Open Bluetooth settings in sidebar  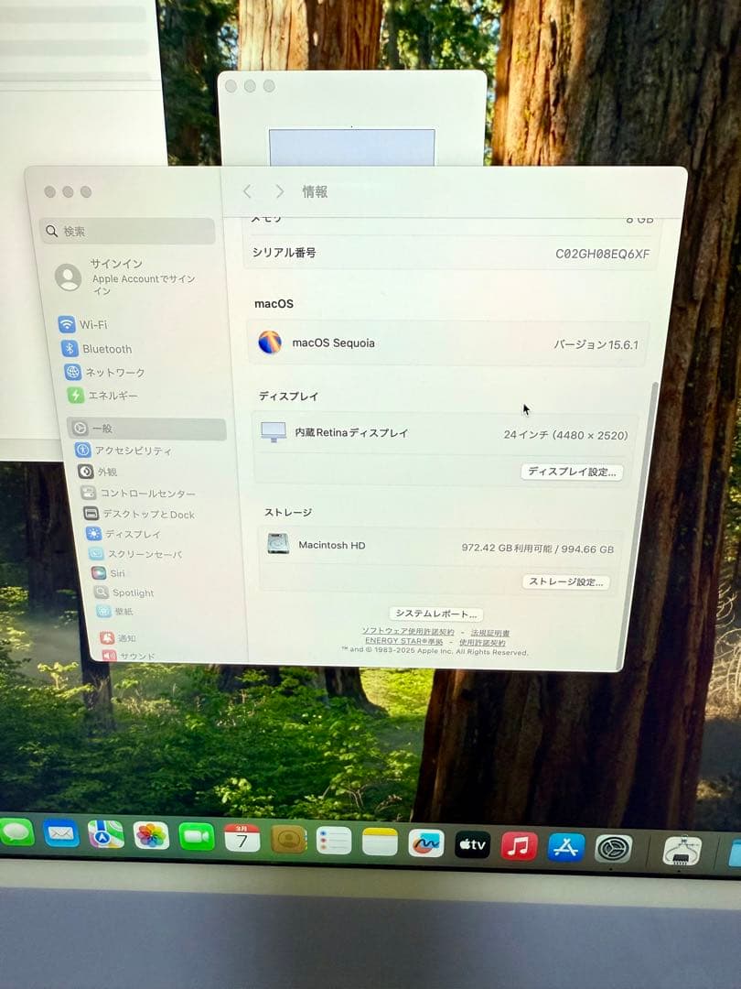pyautogui.click(x=96, y=349)
